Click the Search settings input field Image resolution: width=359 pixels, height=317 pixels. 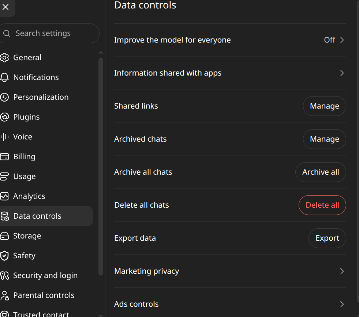49,33
